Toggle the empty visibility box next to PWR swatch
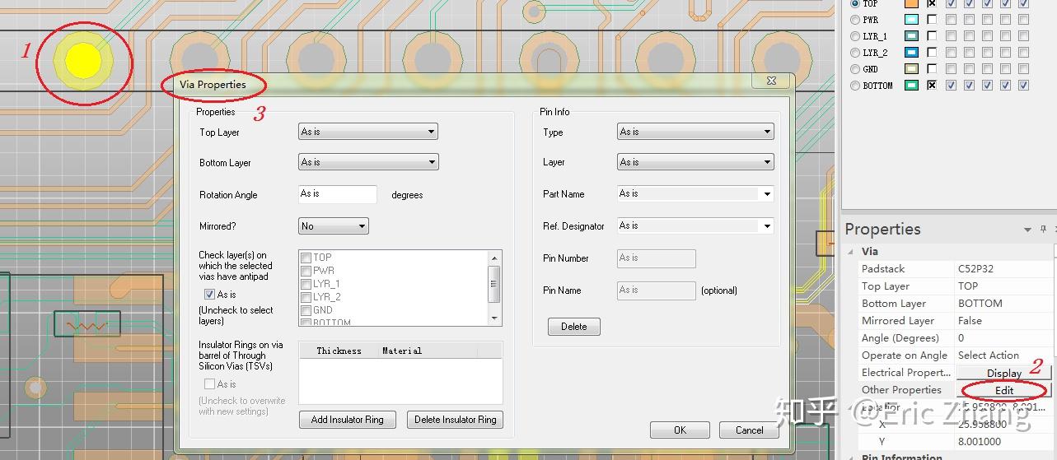The image size is (1057, 460). pos(932,20)
